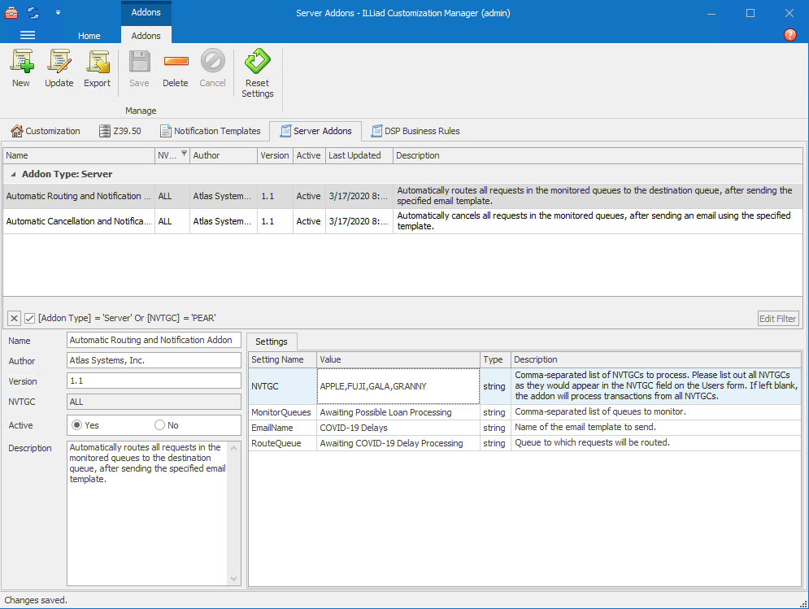Open the DSP Business Rules tab

[415, 131]
